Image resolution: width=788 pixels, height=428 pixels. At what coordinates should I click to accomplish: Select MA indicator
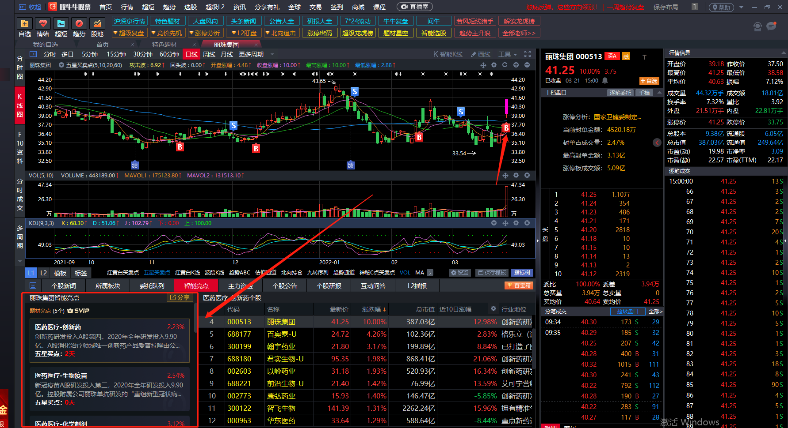coord(420,273)
